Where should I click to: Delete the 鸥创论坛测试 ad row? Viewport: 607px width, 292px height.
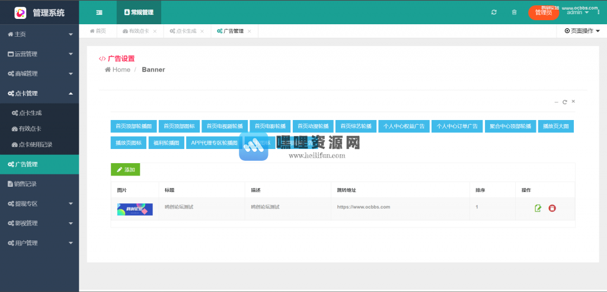(552, 208)
